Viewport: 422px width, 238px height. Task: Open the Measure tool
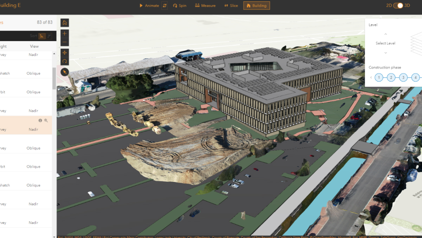pyautogui.click(x=205, y=6)
